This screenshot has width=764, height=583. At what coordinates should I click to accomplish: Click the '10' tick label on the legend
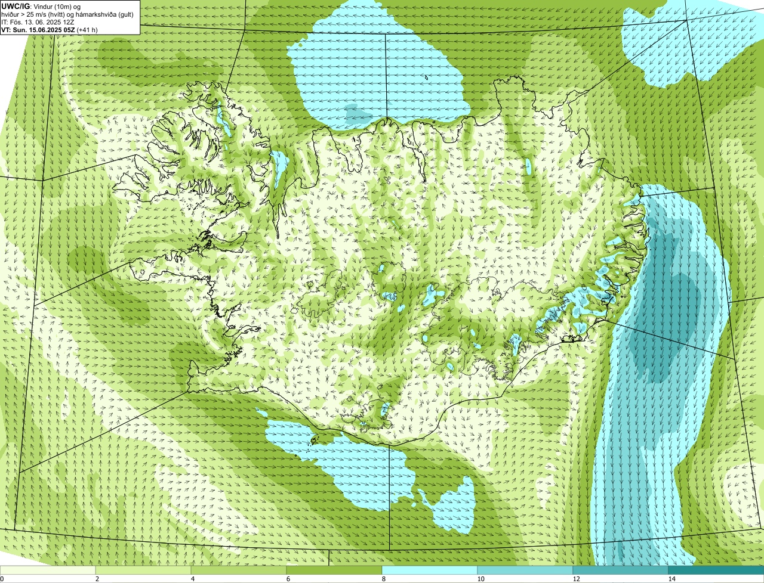point(481,579)
